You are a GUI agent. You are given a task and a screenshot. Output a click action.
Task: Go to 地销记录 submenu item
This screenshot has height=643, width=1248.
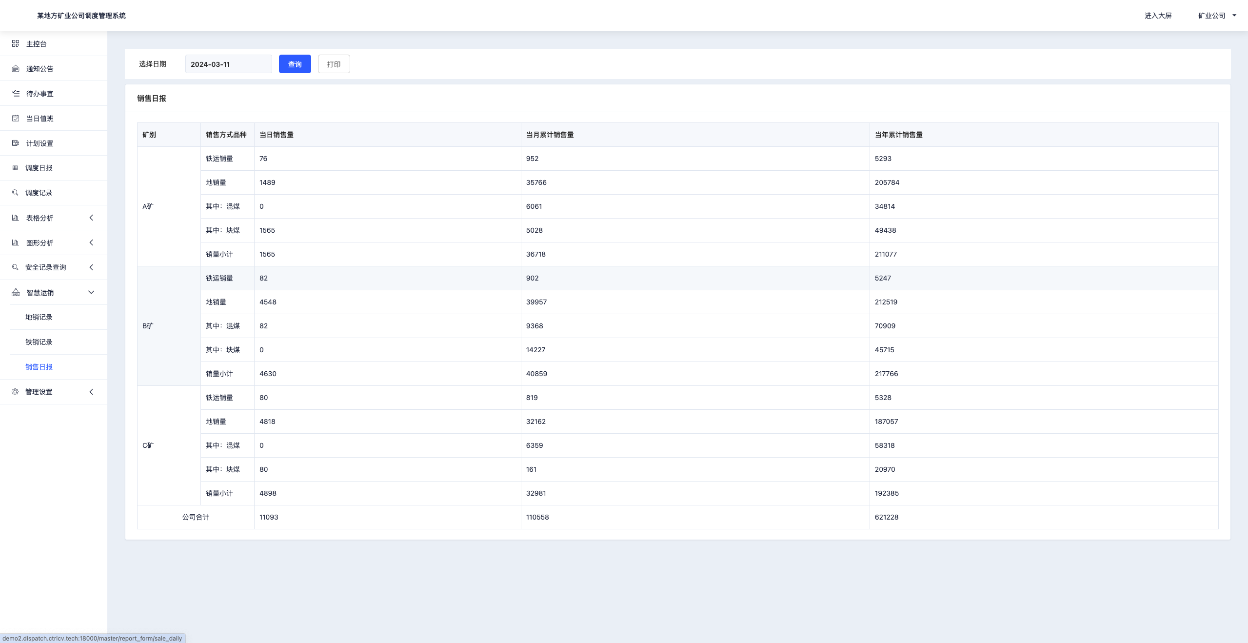(39, 317)
